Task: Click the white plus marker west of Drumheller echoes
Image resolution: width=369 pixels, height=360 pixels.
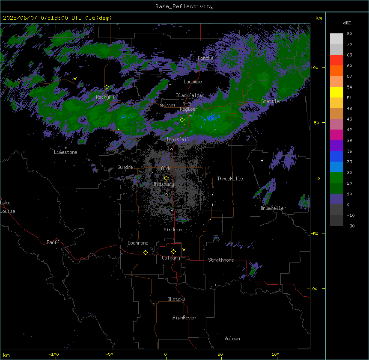Action: 262,160
